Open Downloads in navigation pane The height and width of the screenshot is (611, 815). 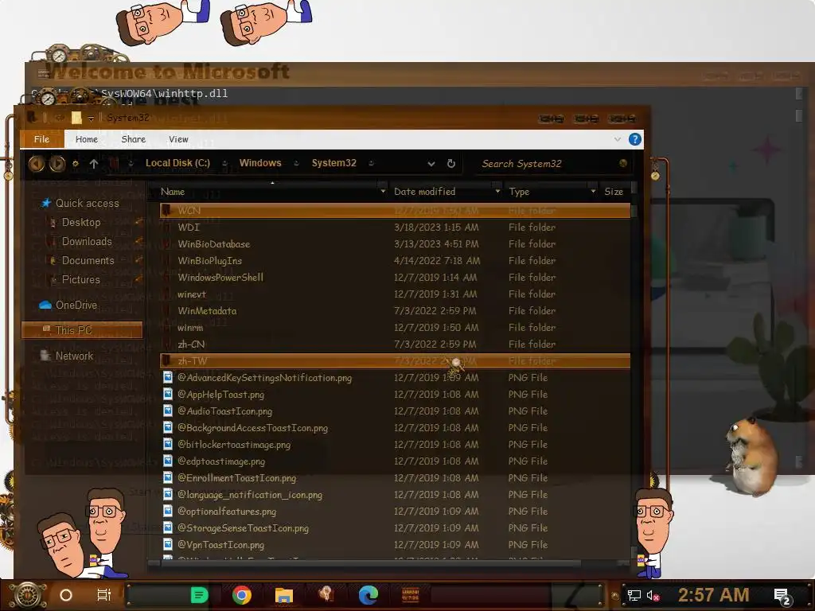(x=87, y=242)
